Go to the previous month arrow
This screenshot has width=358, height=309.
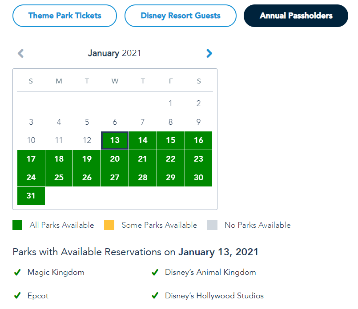pyautogui.click(x=20, y=54)
